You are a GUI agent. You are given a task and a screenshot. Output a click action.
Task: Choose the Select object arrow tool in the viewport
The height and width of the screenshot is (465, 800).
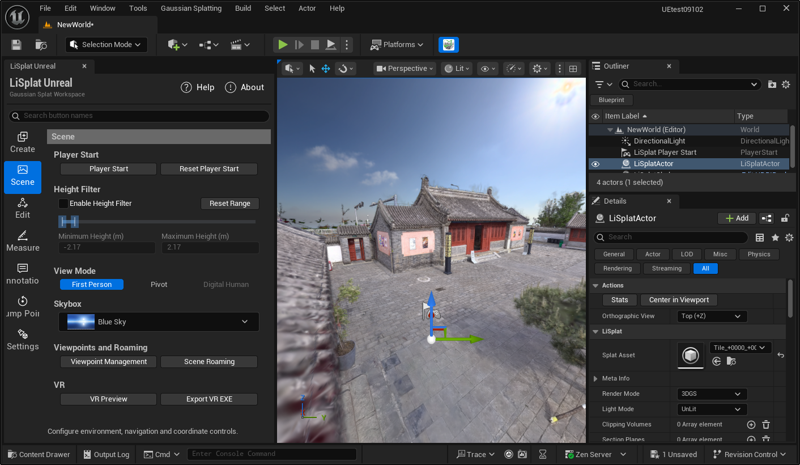tap(312, 69)
